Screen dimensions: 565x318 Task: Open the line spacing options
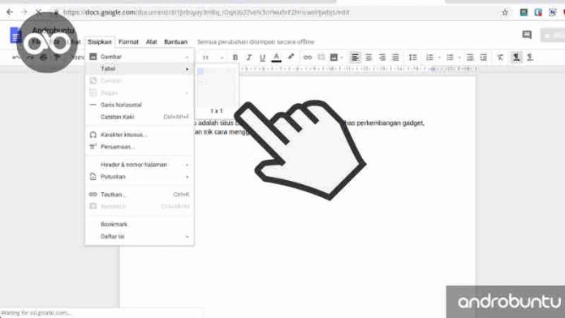tap(413, 58)
